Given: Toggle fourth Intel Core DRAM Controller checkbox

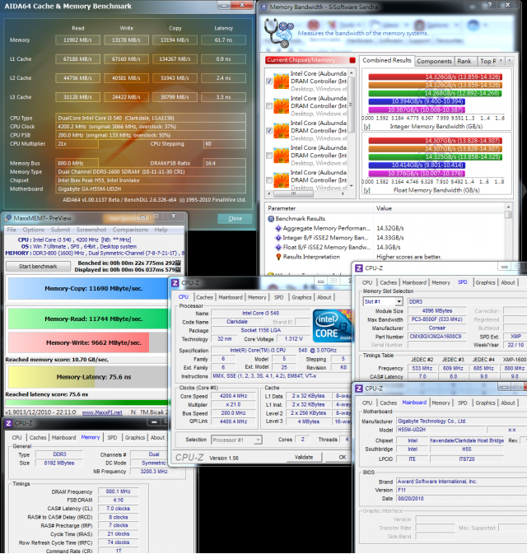Looking at the screenshot, I should point(269,156).
